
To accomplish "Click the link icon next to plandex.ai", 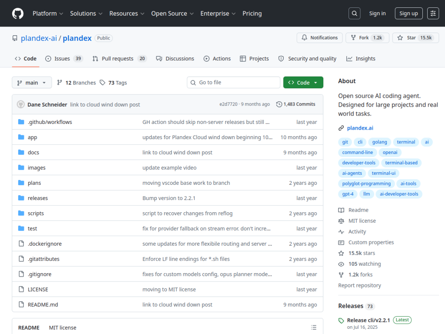I will pyautogui.click(x=341, y=128).
